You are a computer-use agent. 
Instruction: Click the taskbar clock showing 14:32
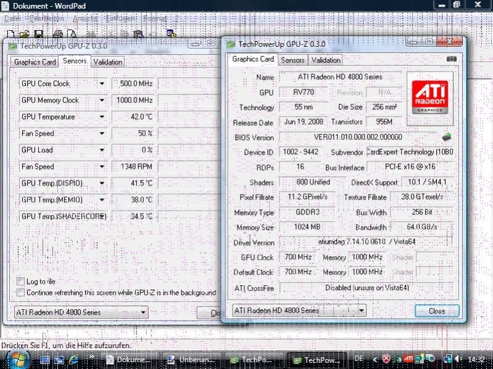click(476, 359)
